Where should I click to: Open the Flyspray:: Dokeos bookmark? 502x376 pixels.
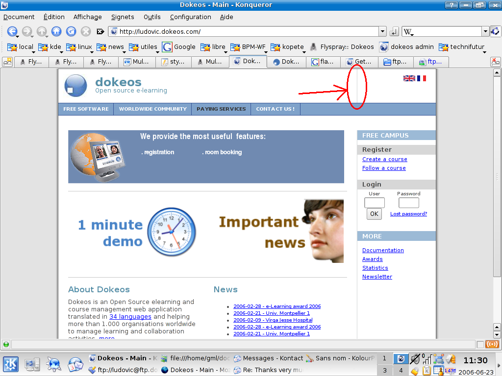pyautogui.click(x=342, y=47)
